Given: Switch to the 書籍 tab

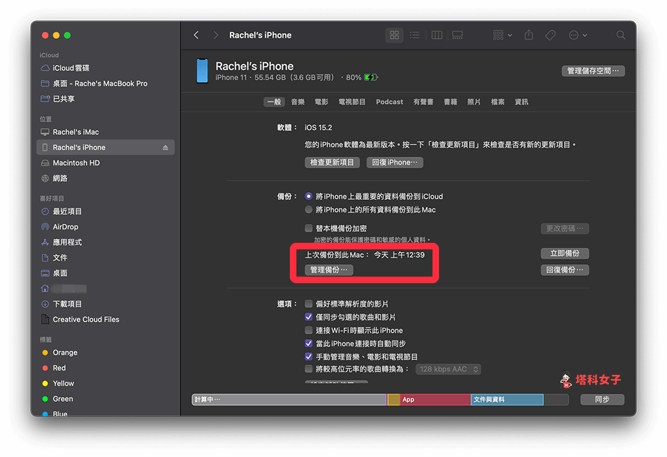Looking at the screenshot, I should (451, 102).
